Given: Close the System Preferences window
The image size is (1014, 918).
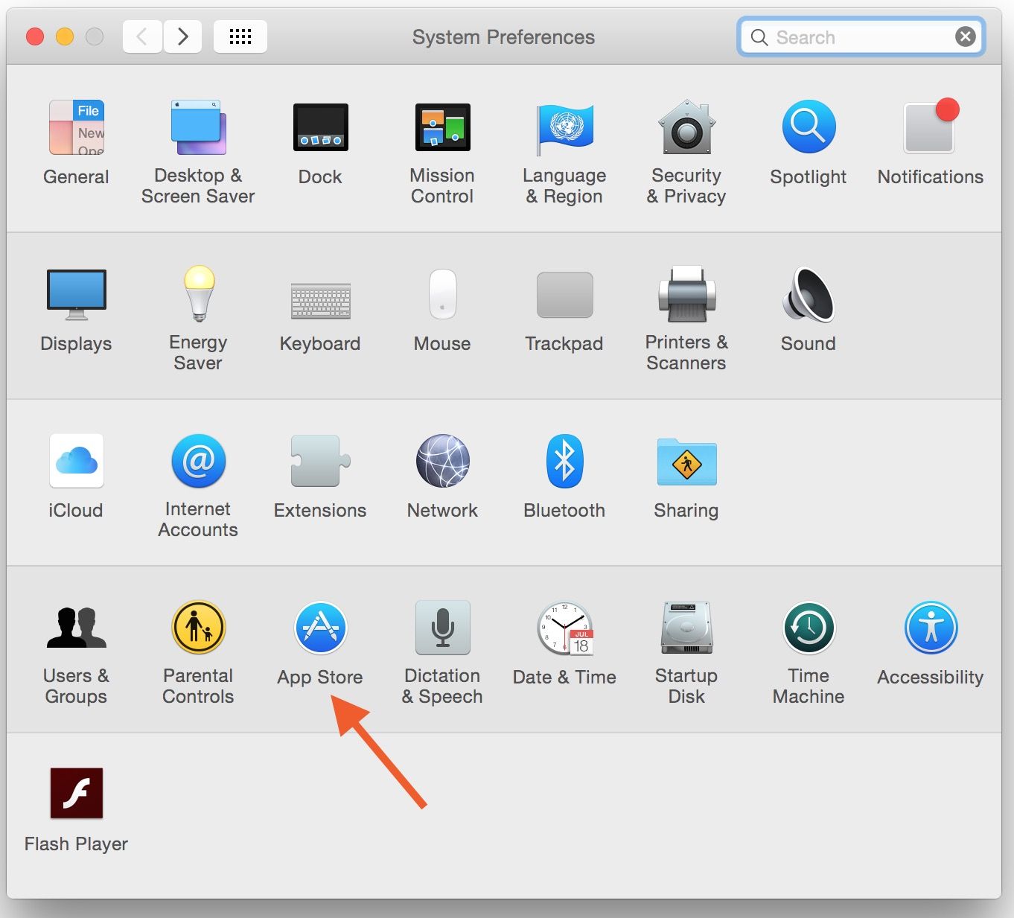Looking at the screenshot, I should click(x=35, y=36).
